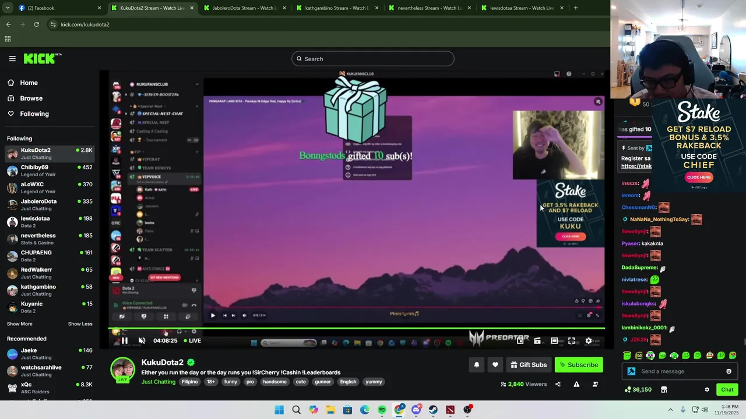Toggle theater mode on the player
Screen dimensions: 746x419
[x=554, y=340]
